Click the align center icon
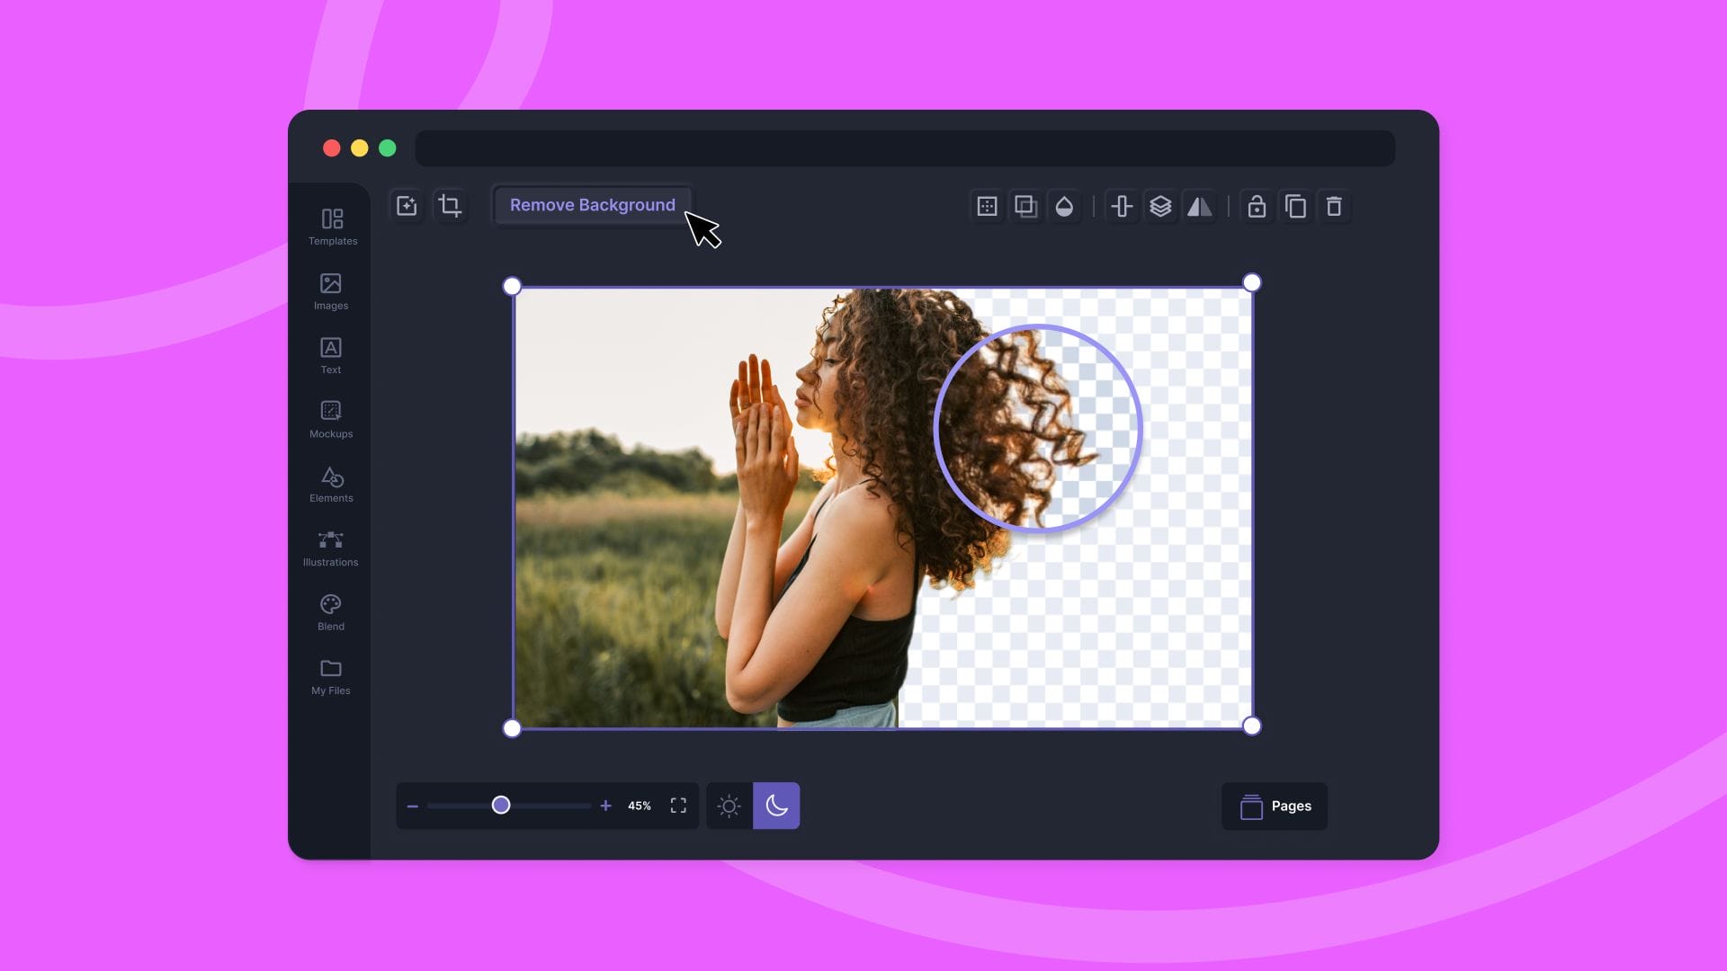1727x971 pixels. (x=1122, y=207)
